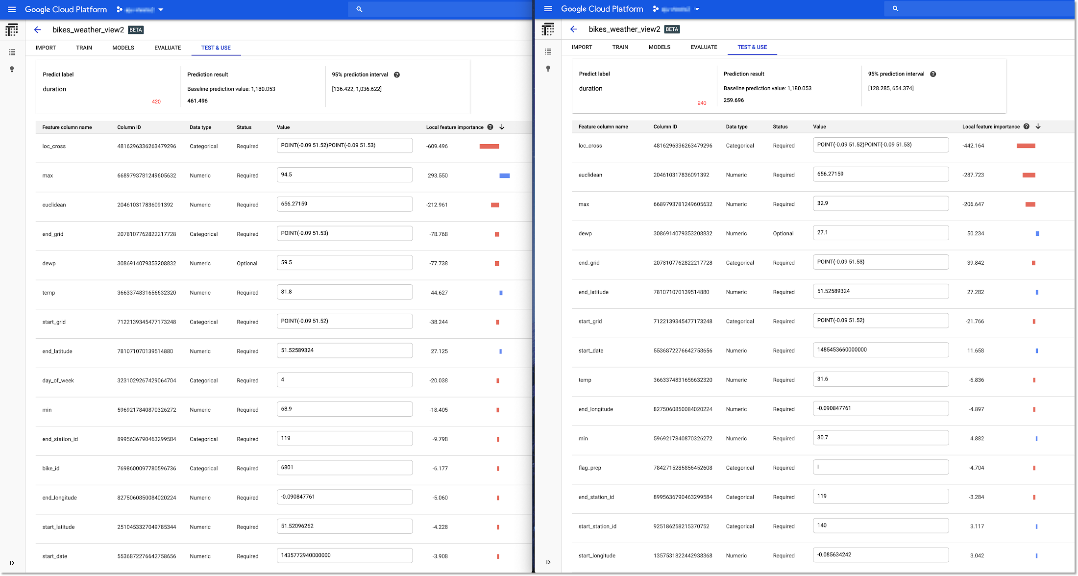Edit the temp value field showing 81.8
Screen dimensions: 1078x576
point(344,292)
